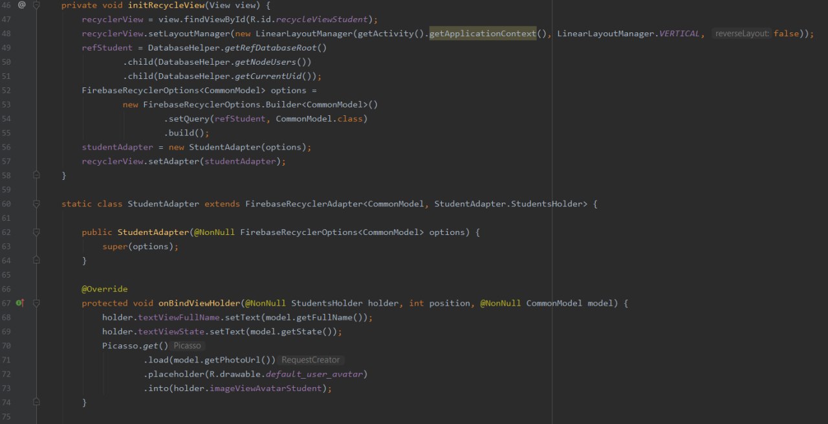Click the VERTICAL constant on line 48

point(679,34)
